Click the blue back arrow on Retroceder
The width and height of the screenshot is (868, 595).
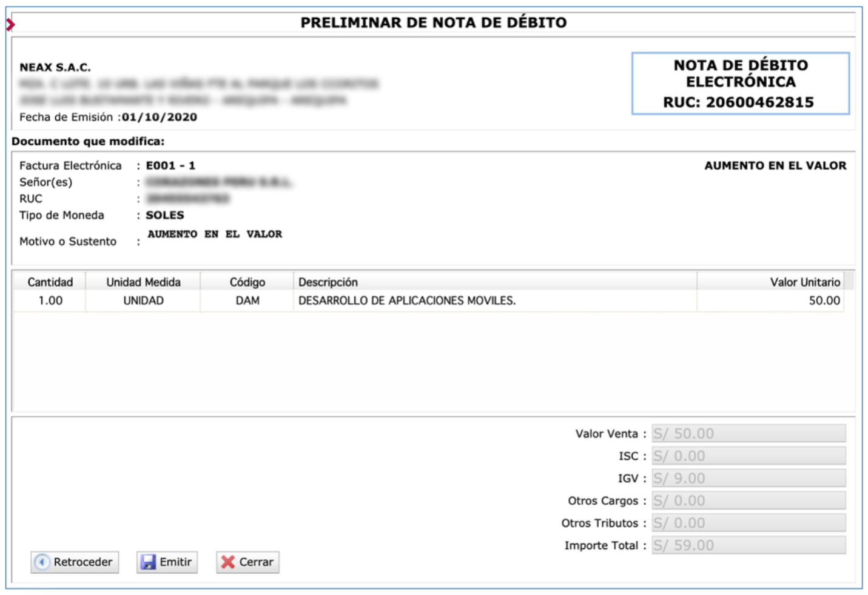[x=42, y=562]
